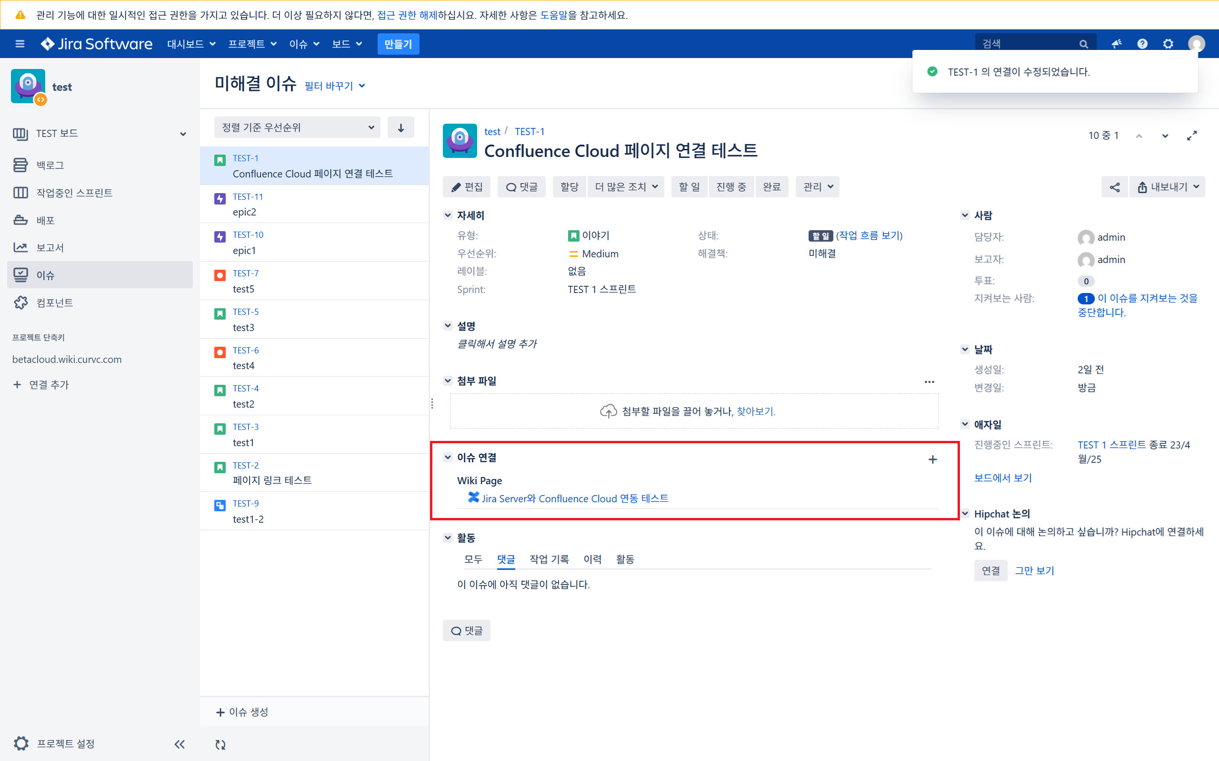Switch to the 이력 tab
This screenshot has width=1219, height=761.
[x=593, y=559]
